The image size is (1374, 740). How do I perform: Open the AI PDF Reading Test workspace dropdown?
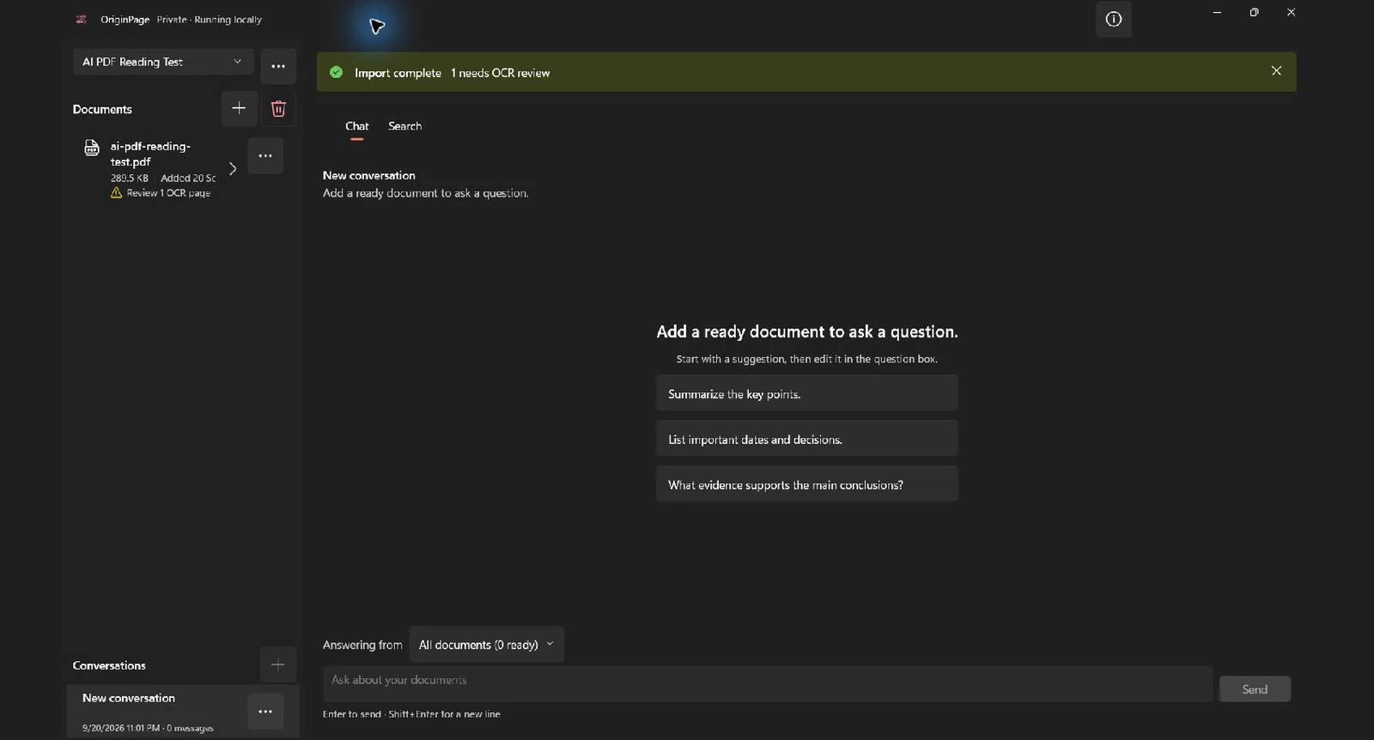coord(163,62)
